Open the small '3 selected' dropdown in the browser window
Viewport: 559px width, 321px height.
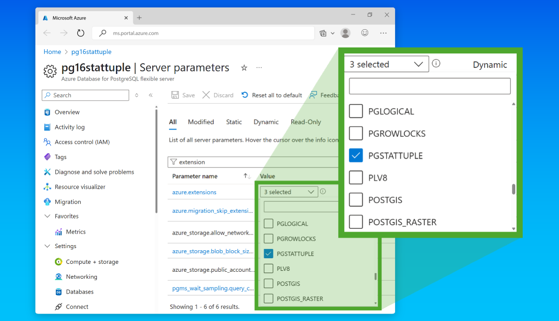(289, 192)
